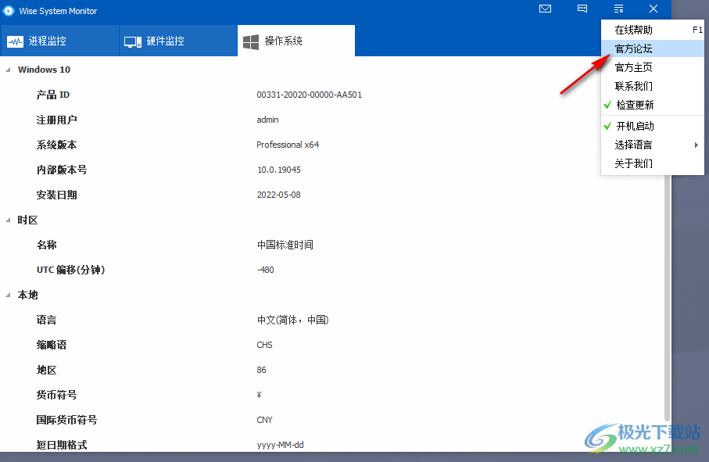This screenshot has height=462, width=709.
Task: Choose 联系我们 menu entry
Action: point(653,86)
